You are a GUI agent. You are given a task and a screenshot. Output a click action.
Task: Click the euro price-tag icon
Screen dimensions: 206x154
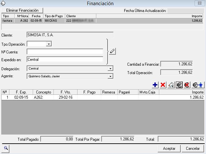(171, 85)
